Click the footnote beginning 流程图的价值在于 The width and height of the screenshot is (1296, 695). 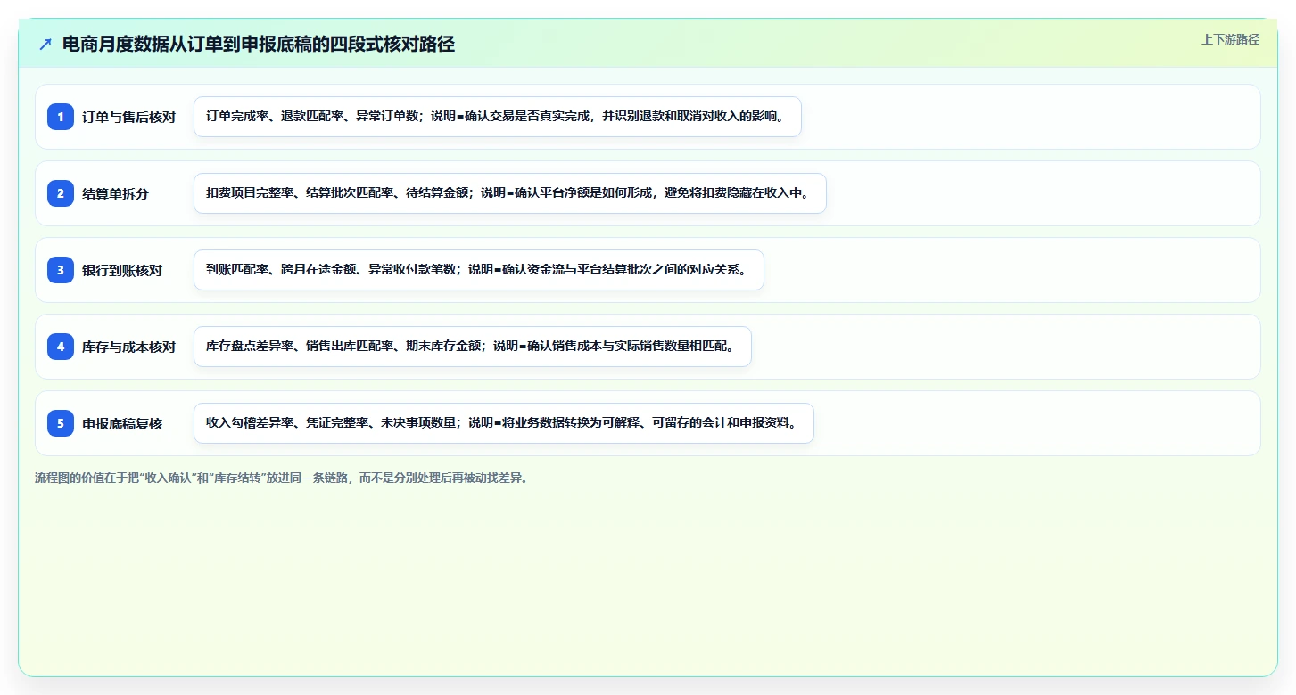coord(282,478)
